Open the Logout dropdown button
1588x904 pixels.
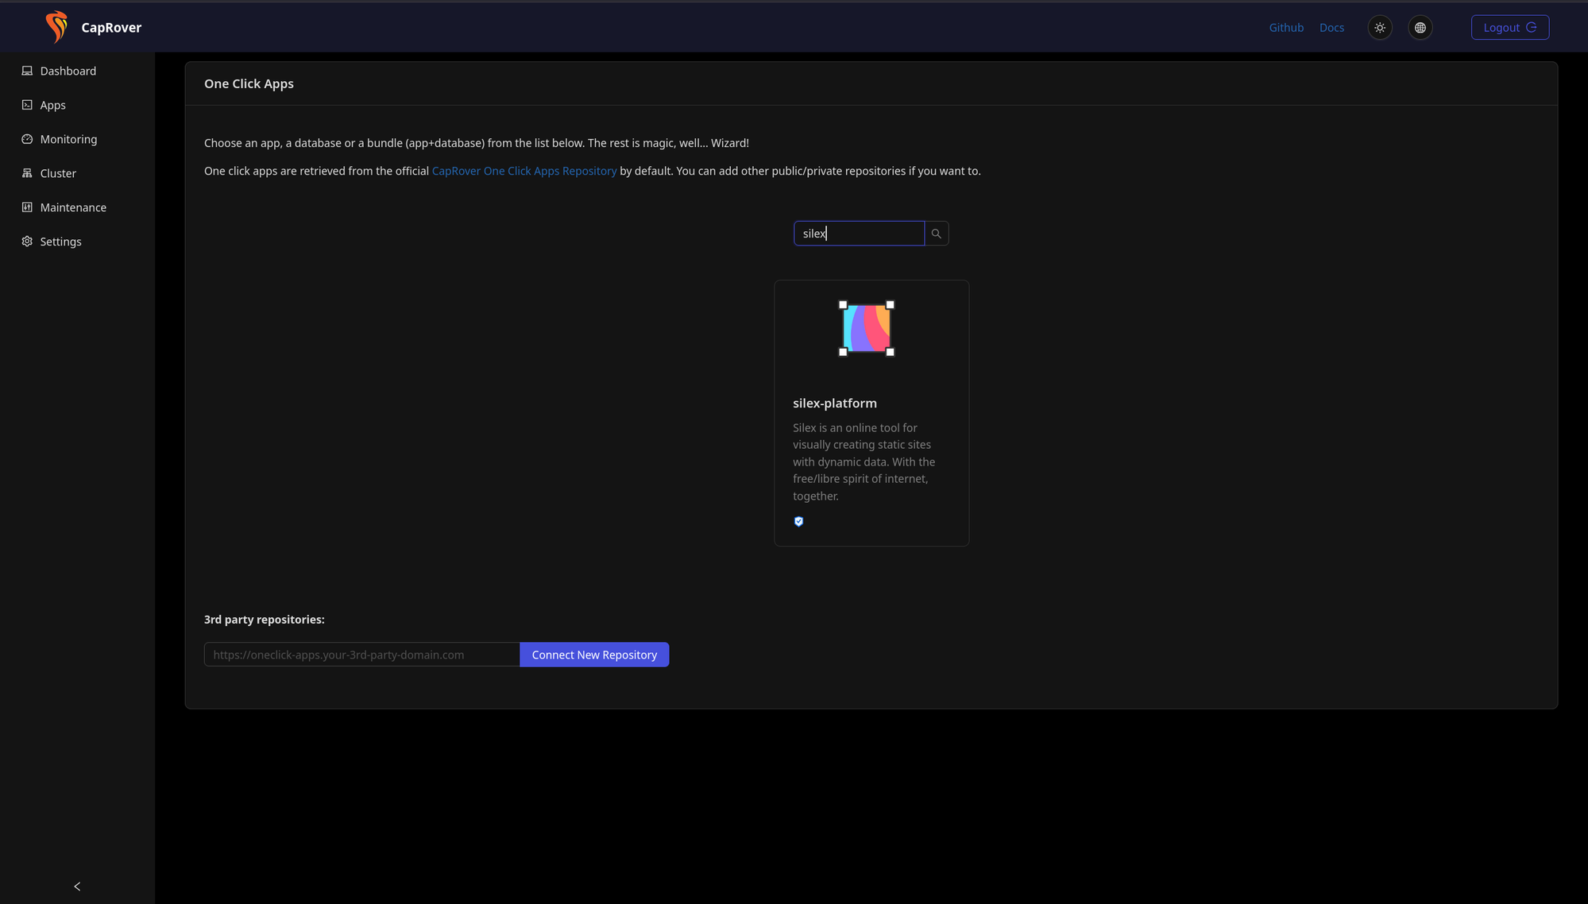(x=1509, y=26)
